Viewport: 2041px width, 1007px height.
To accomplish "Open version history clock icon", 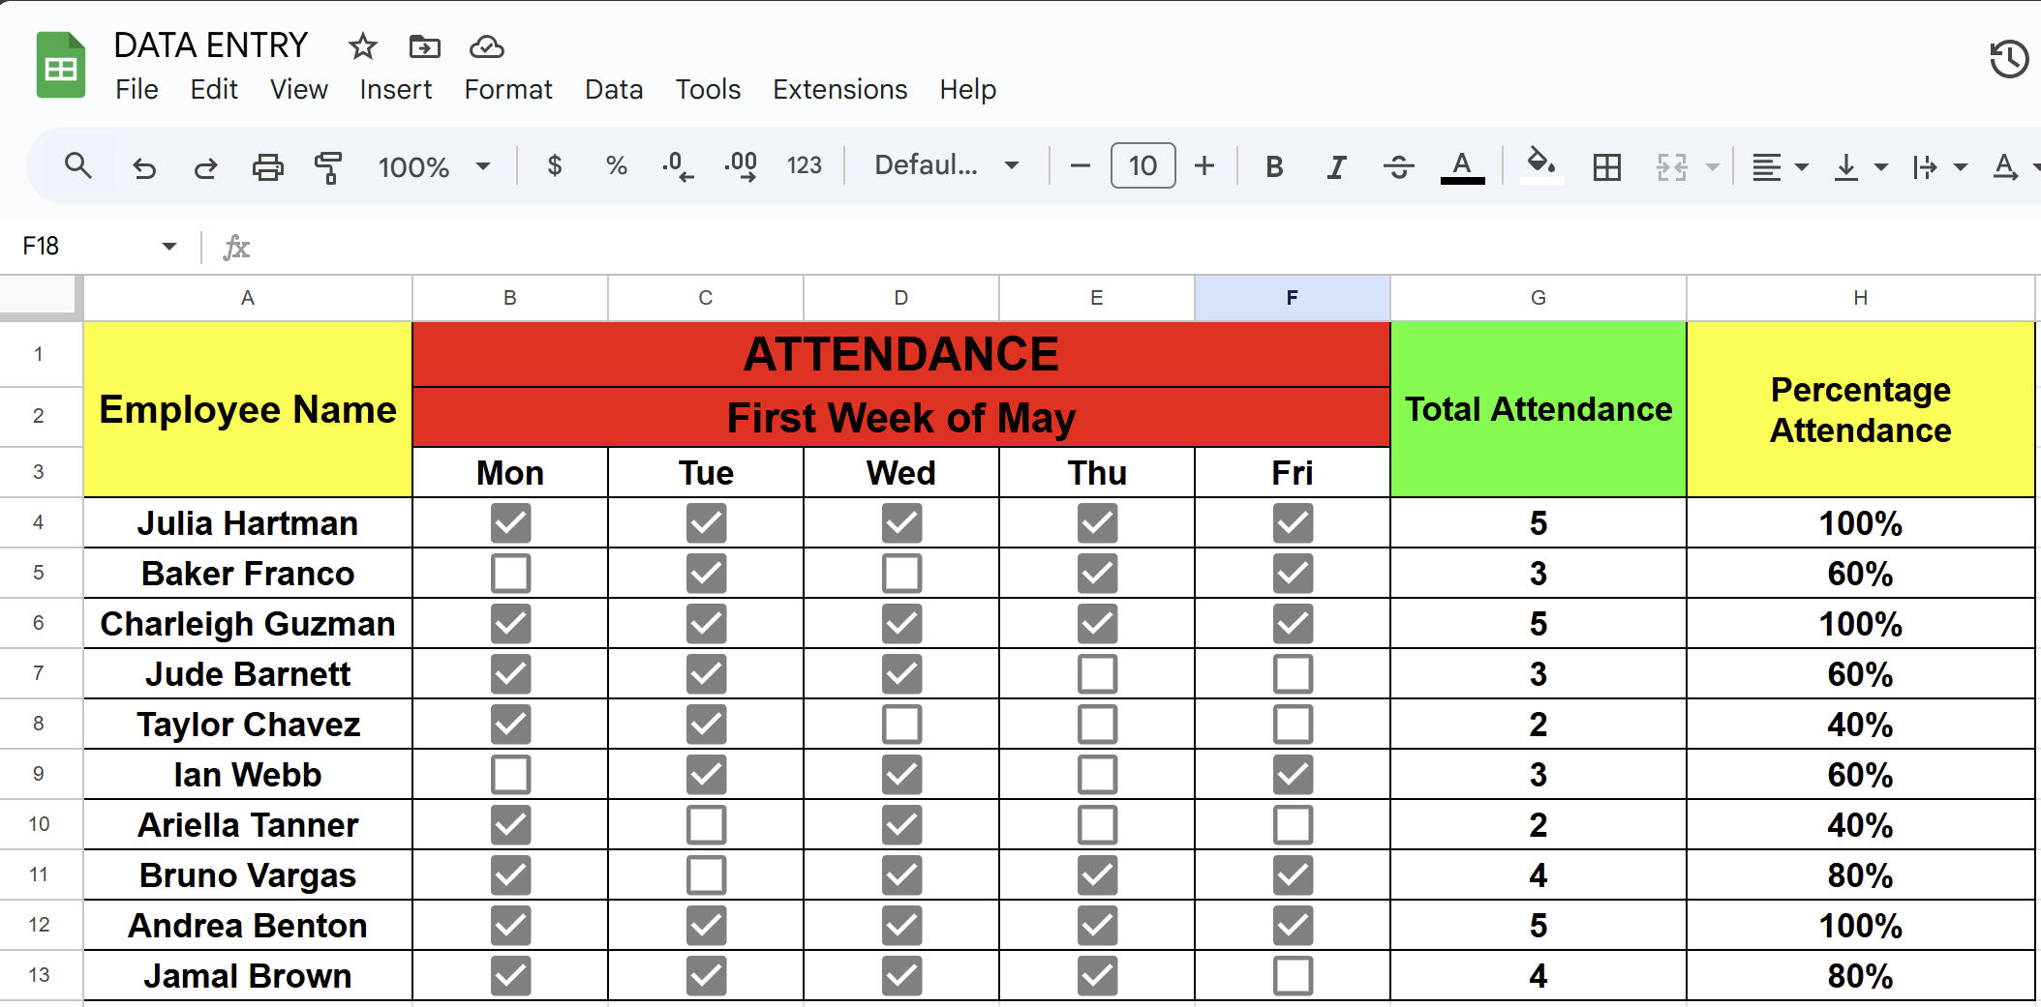I will pos(2009,59).
